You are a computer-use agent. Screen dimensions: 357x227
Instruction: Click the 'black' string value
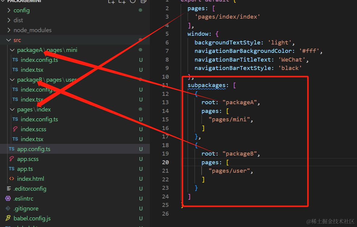tap(290, 68)
